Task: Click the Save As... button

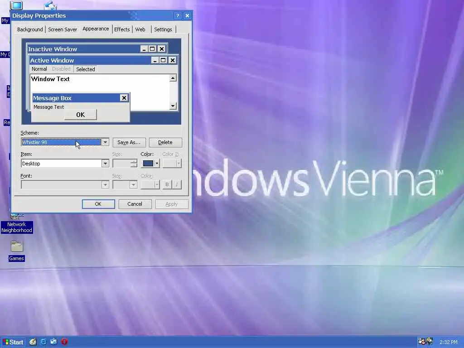Action: coord(129,142)
